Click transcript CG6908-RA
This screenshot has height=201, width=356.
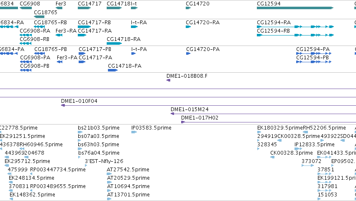coord(35,31)
